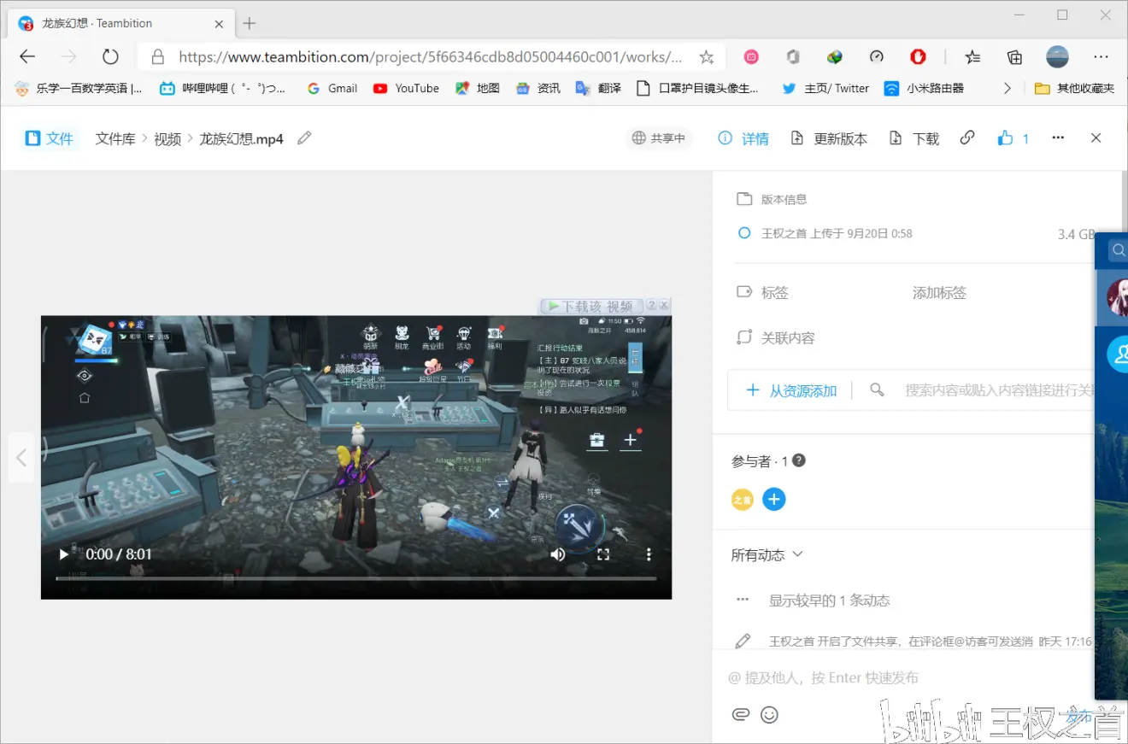Open Gmail bookmark
Screen dimensions: 1128x744
point(332,88)
